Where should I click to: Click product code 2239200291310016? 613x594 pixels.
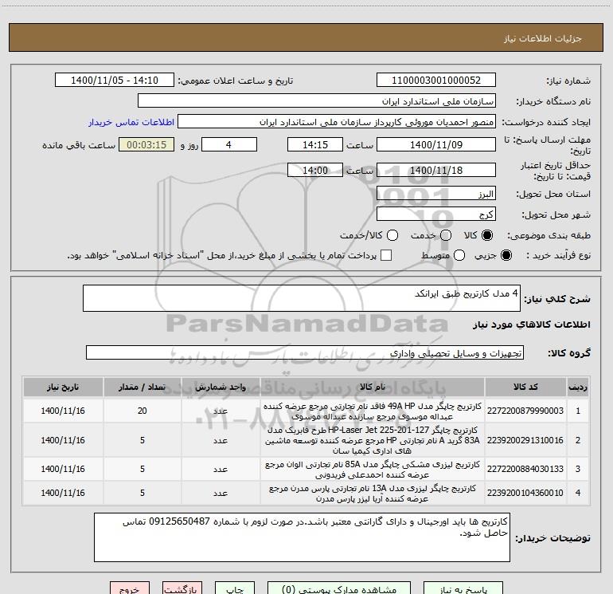[x=525, y=440]
